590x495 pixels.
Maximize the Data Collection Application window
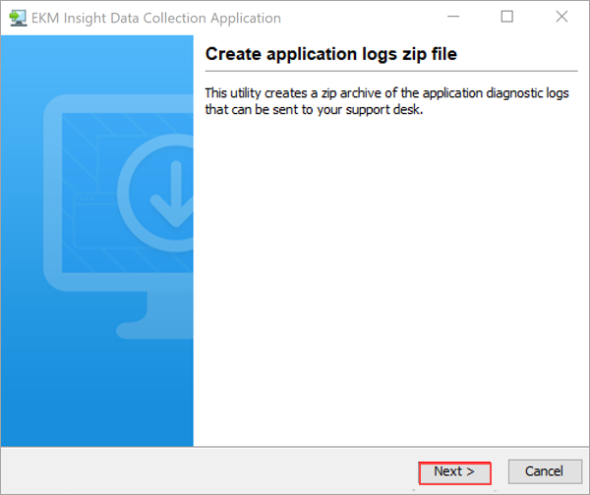click(x=506, y=18)
